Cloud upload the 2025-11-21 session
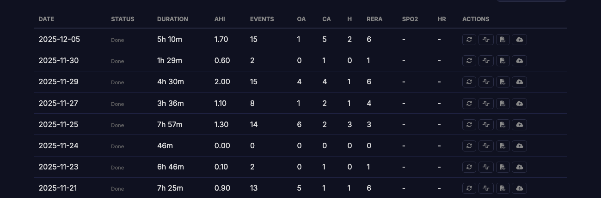Image resolution: width=601 pixels, height=198 pixels. 520,188
